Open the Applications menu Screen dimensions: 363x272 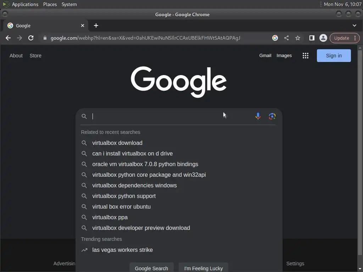[x=25, y=4]
